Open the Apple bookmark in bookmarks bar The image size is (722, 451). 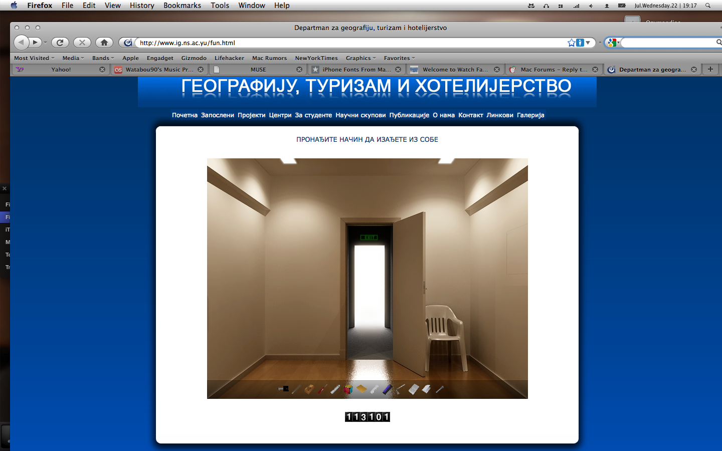tap(130, 58)
